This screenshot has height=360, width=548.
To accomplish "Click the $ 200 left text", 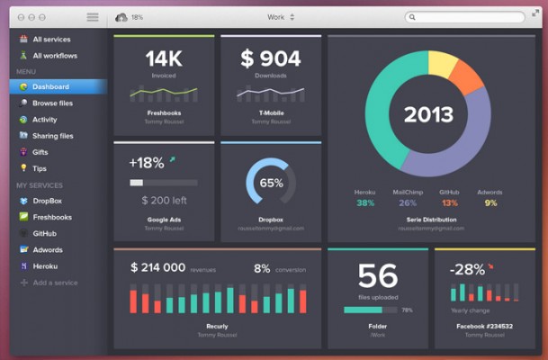I will point(164,201).
